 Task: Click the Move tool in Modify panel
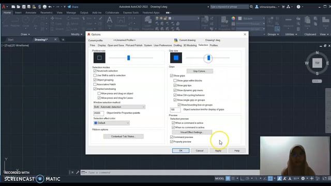pos(56,19)
